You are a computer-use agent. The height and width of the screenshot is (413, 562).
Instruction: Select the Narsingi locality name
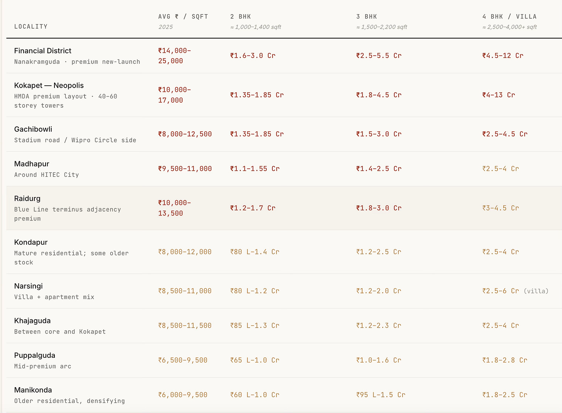(x=29, y=286)
